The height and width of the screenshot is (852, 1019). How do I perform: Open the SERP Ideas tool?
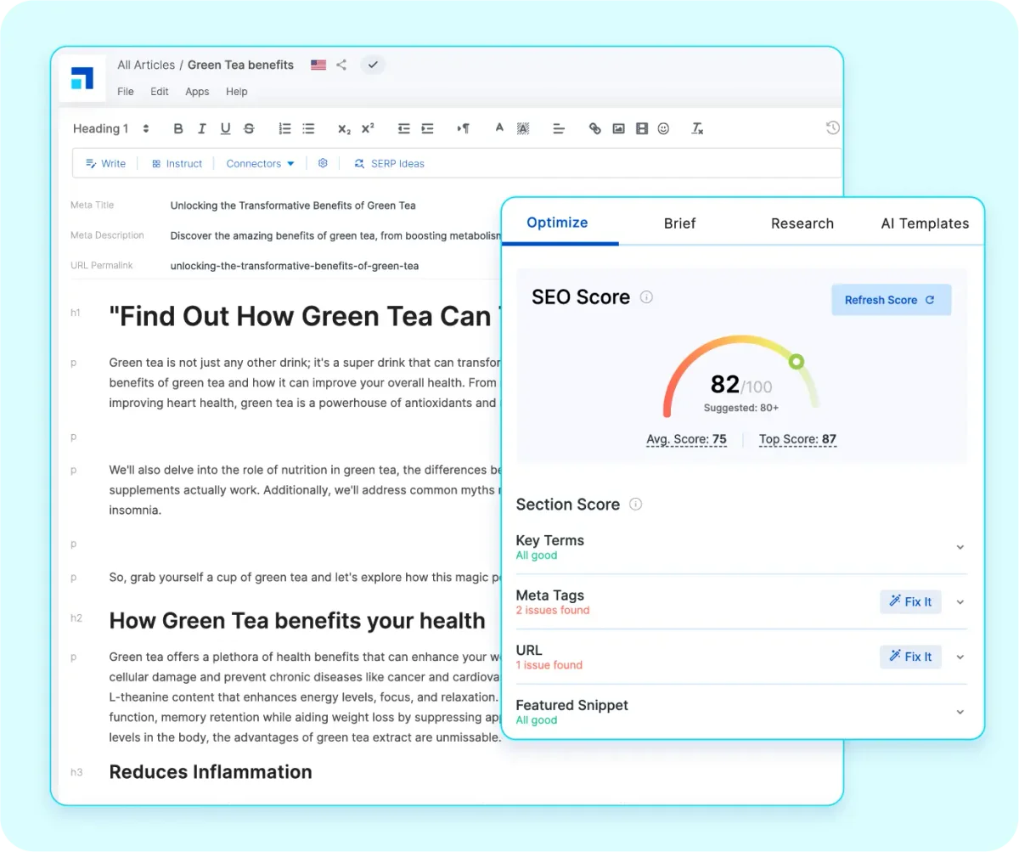(389, 163)
